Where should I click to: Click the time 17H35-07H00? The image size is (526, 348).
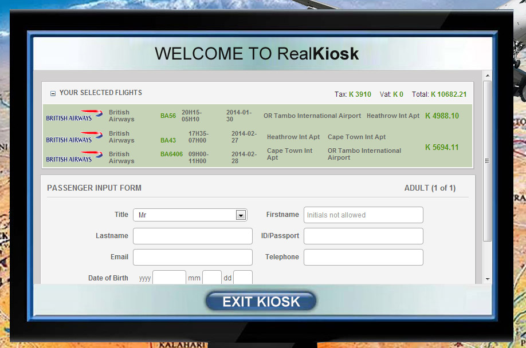coord(198,137)
